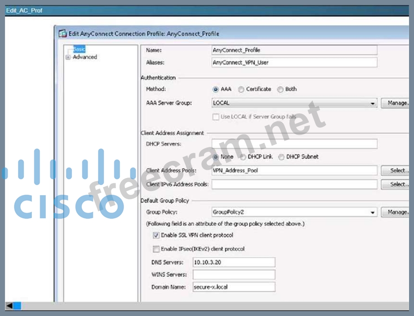The height and width of the screenshot is (316, 414).
Task: Select the AAA authentication method
Action: tap(216, 89)
